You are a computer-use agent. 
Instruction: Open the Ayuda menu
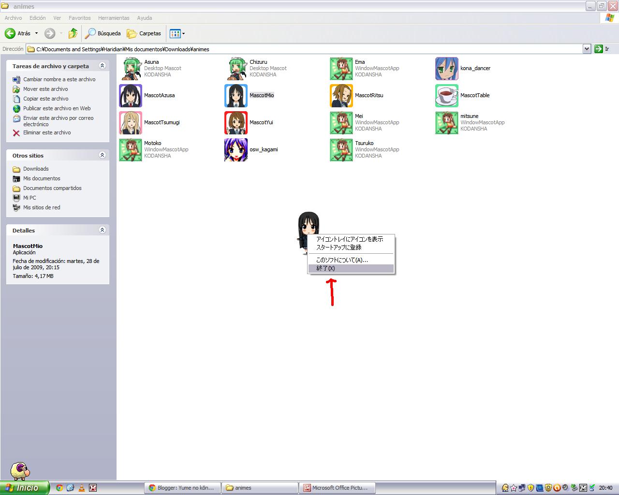[x=145, y=18]
